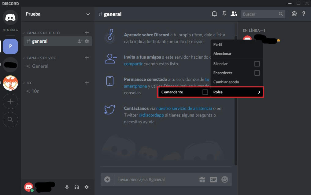Add channel to ICC category
This screenshot has height=195, width=311.
[x=87, y=83]
